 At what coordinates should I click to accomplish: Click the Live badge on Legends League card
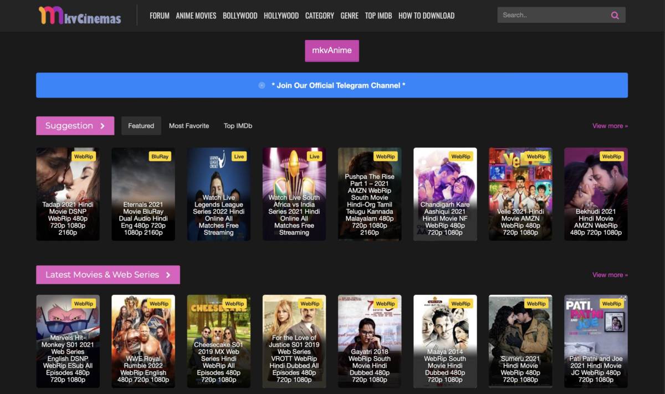click(x=239, y=156)
